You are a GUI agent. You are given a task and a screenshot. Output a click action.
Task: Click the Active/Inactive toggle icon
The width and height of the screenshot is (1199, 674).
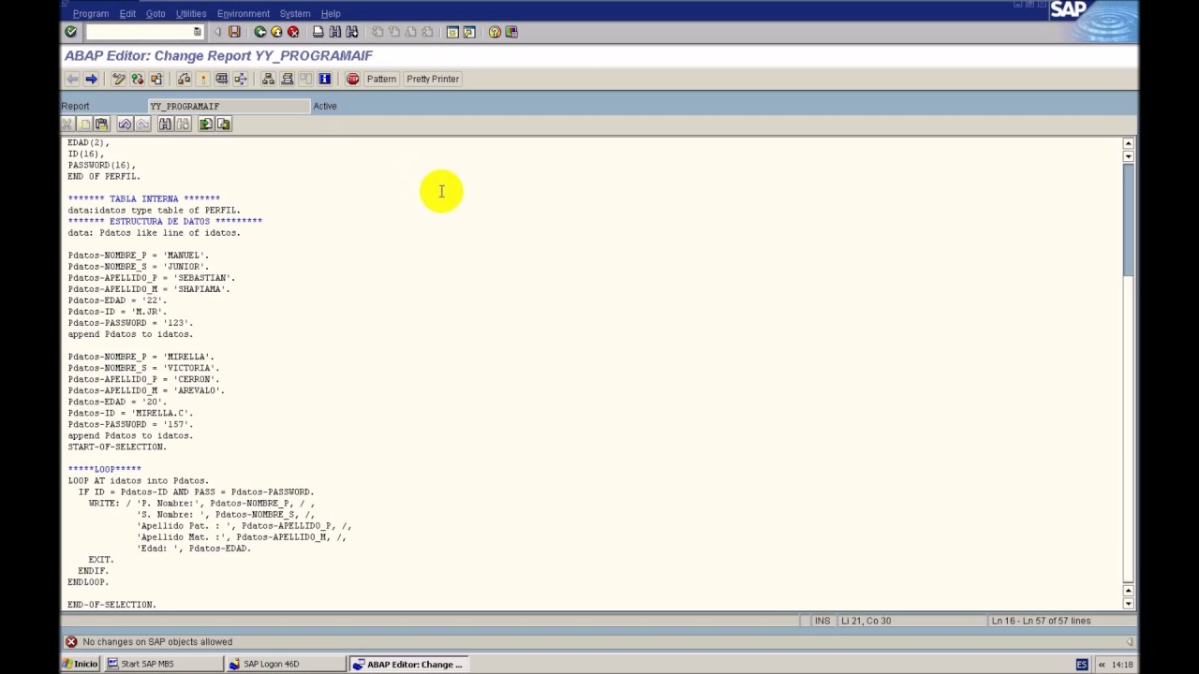137,79
